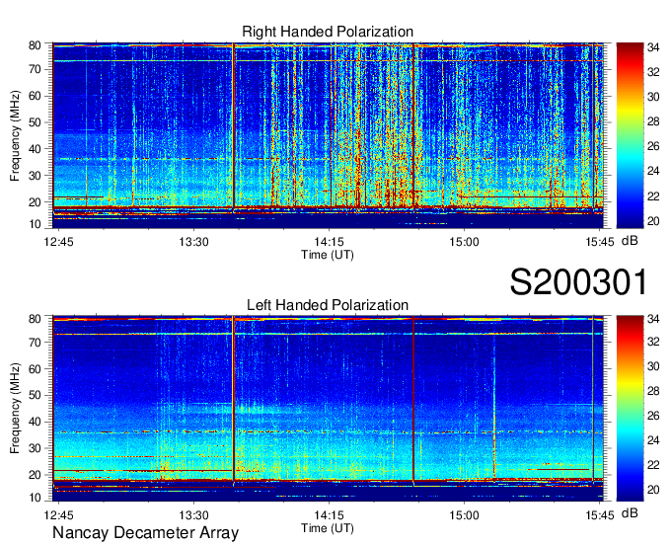The width and height of the screenshot is (671, 545).
Task: Select the S200301 observation label
Action: click(x=578, y=282)
